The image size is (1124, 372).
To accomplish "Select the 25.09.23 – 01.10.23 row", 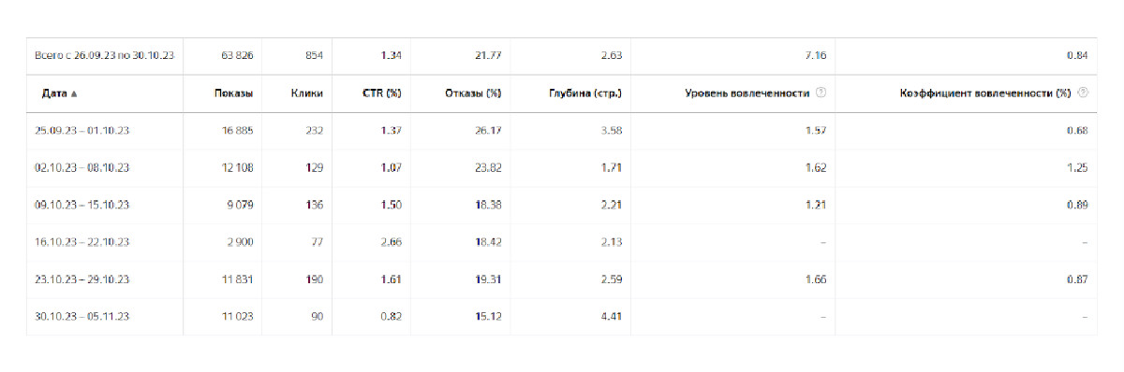I will pos(561,130).
